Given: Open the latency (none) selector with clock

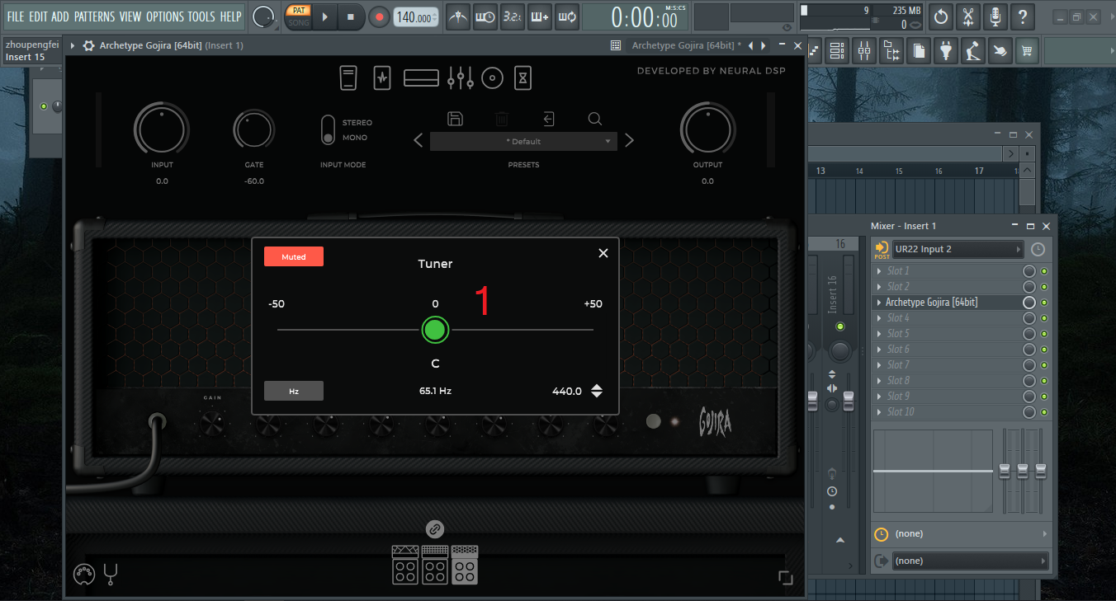Looking at the screenshot, I should pyautogui.click(x=962, y=533).
